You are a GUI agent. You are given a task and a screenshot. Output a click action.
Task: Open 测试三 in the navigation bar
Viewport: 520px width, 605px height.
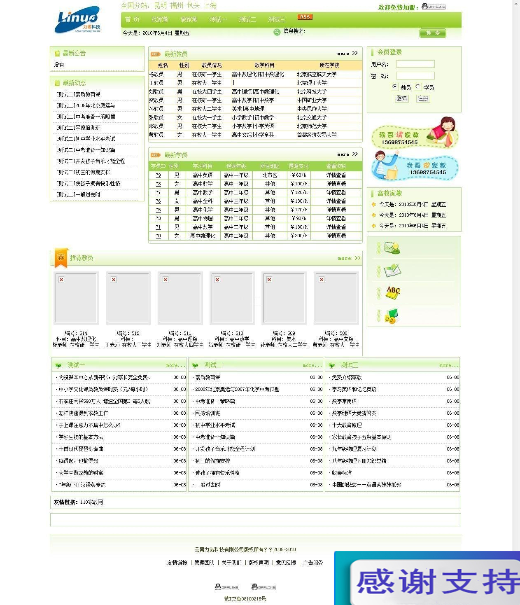[277, 19]
